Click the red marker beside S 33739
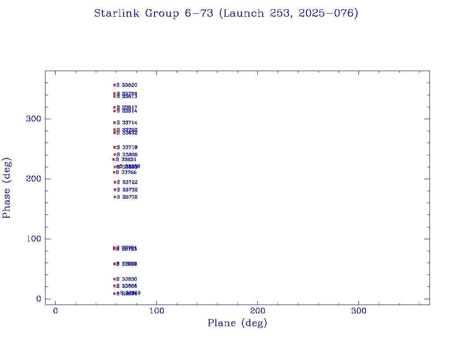Viewport: 452px width, 339px height. tap(115, 197)
